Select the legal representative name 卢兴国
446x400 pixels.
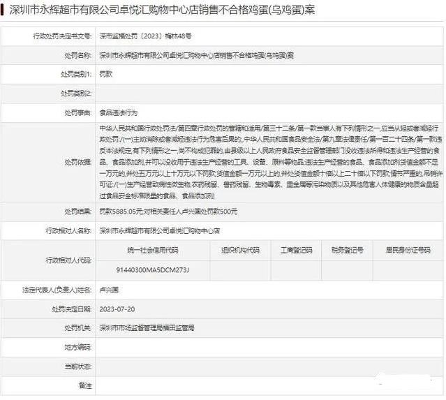pyautogui.click(x=109, y=290)
